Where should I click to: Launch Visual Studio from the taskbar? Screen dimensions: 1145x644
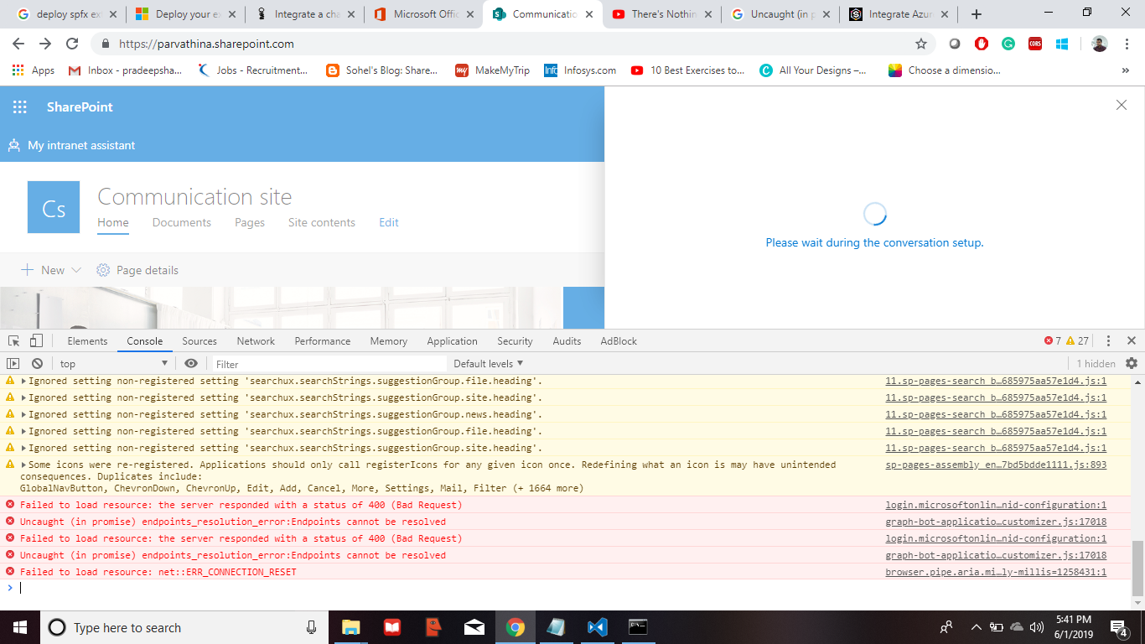[596, 627]
